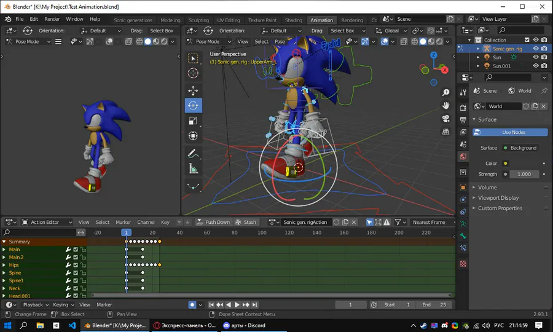Toggle Collection exclude checkbox in outliner
The height and width of the screenshot is (332, 553).
click(x=527, y=40)
